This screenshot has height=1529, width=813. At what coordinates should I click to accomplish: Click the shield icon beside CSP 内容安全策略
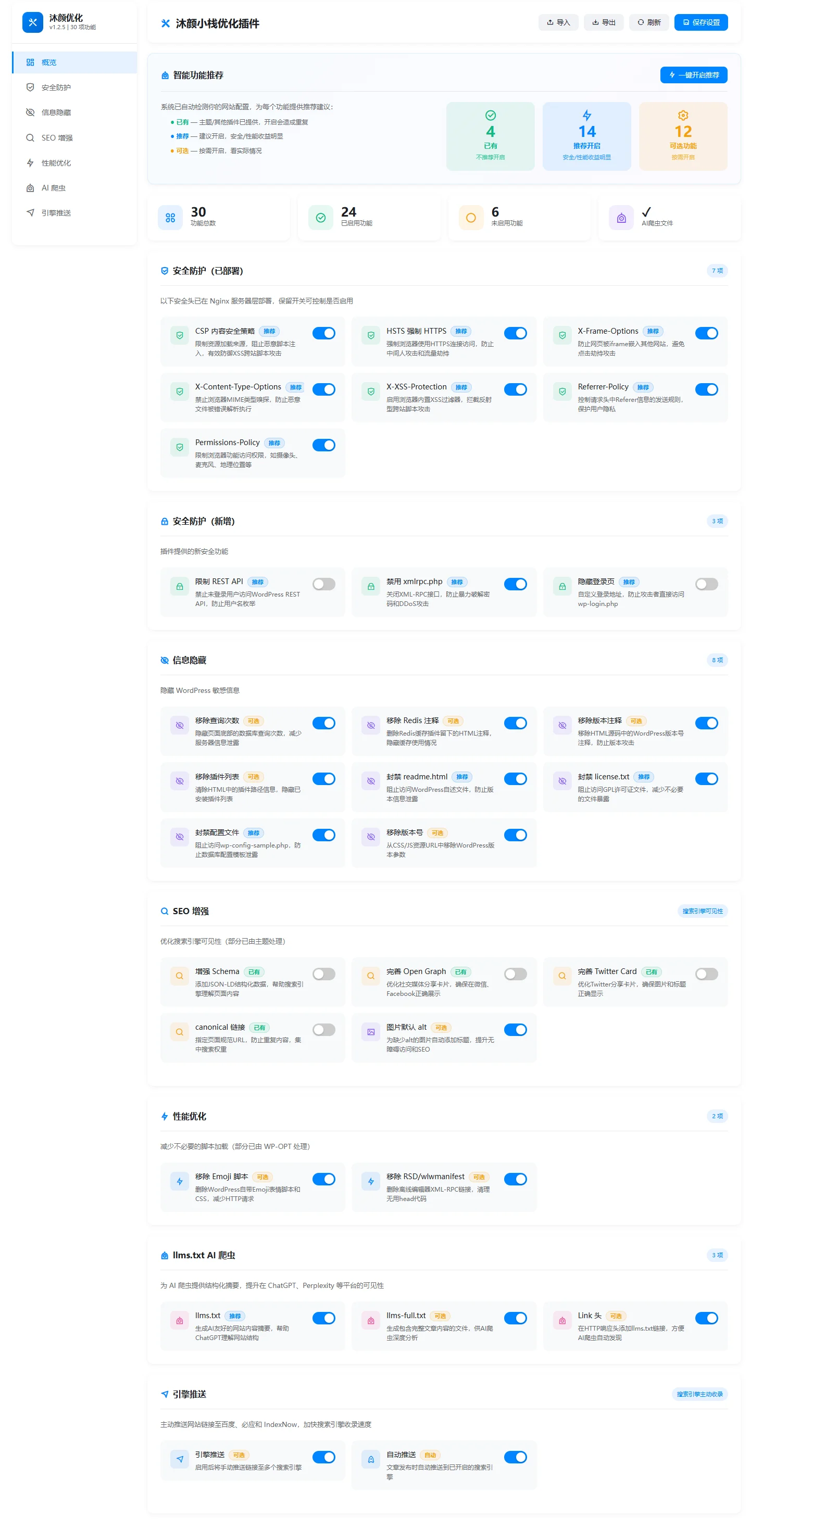pyautogui.click(x=179, y=335)
